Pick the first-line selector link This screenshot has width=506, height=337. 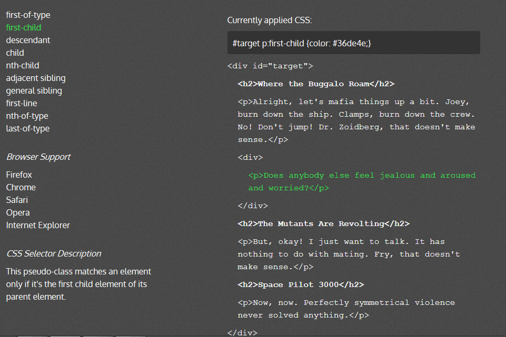tap(22, 104)
